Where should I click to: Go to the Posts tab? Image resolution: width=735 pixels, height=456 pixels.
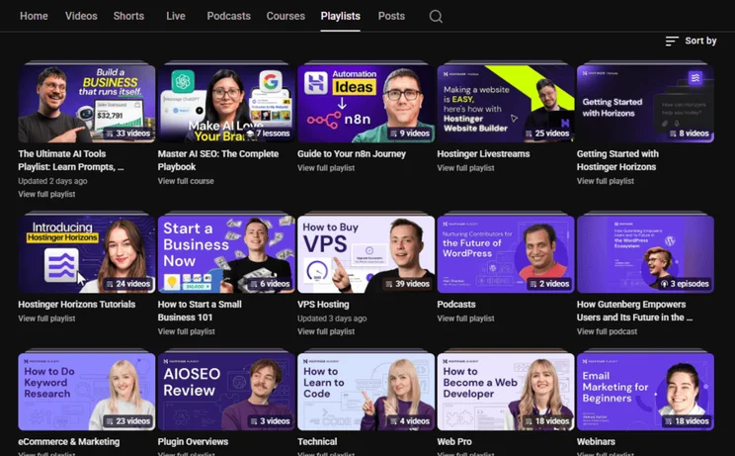pos(391,16)
